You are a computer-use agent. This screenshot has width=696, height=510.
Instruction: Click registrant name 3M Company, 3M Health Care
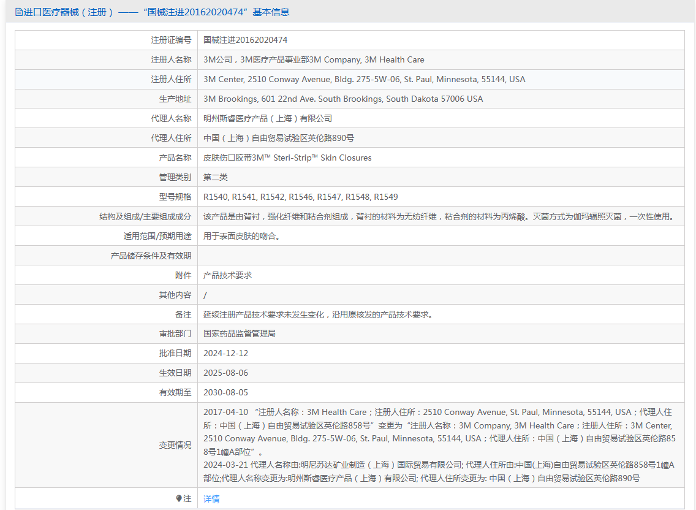tap(314, 59)
